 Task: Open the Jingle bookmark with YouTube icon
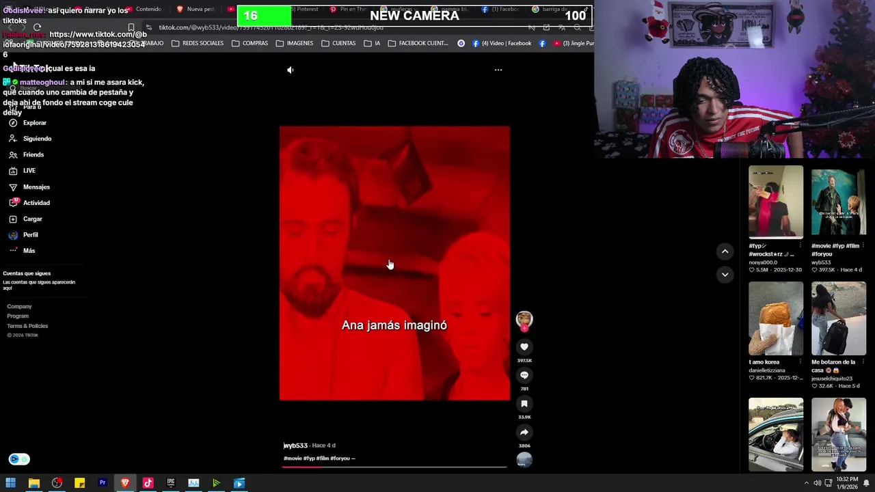coord(574,43)
